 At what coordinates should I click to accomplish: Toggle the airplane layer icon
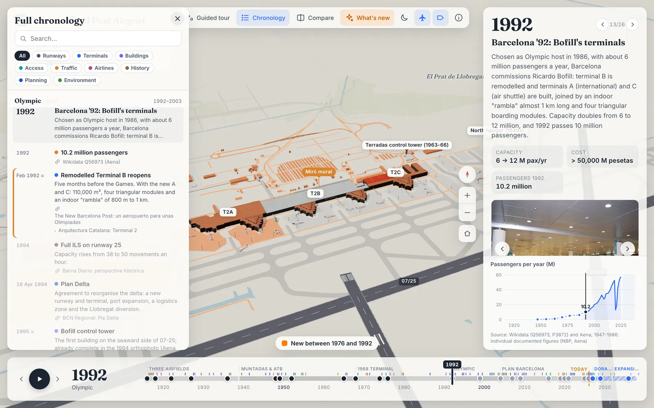(422, 18)
